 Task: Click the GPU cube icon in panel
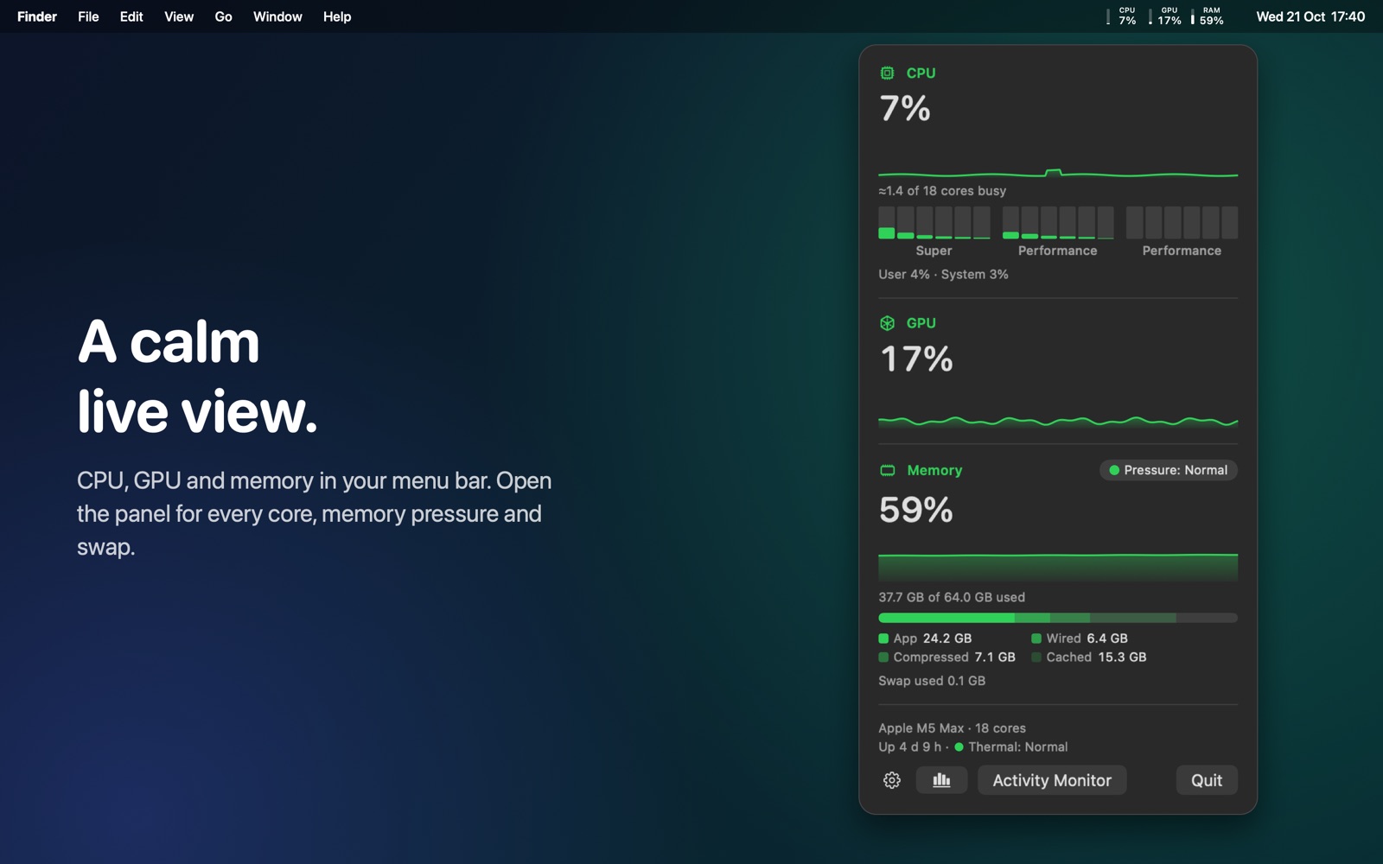click(x=887, y=323)
